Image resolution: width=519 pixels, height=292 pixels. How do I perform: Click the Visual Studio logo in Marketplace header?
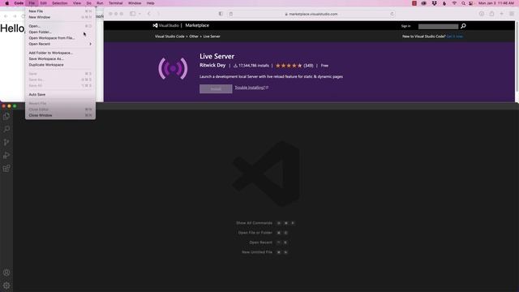(x=165, y=25)
